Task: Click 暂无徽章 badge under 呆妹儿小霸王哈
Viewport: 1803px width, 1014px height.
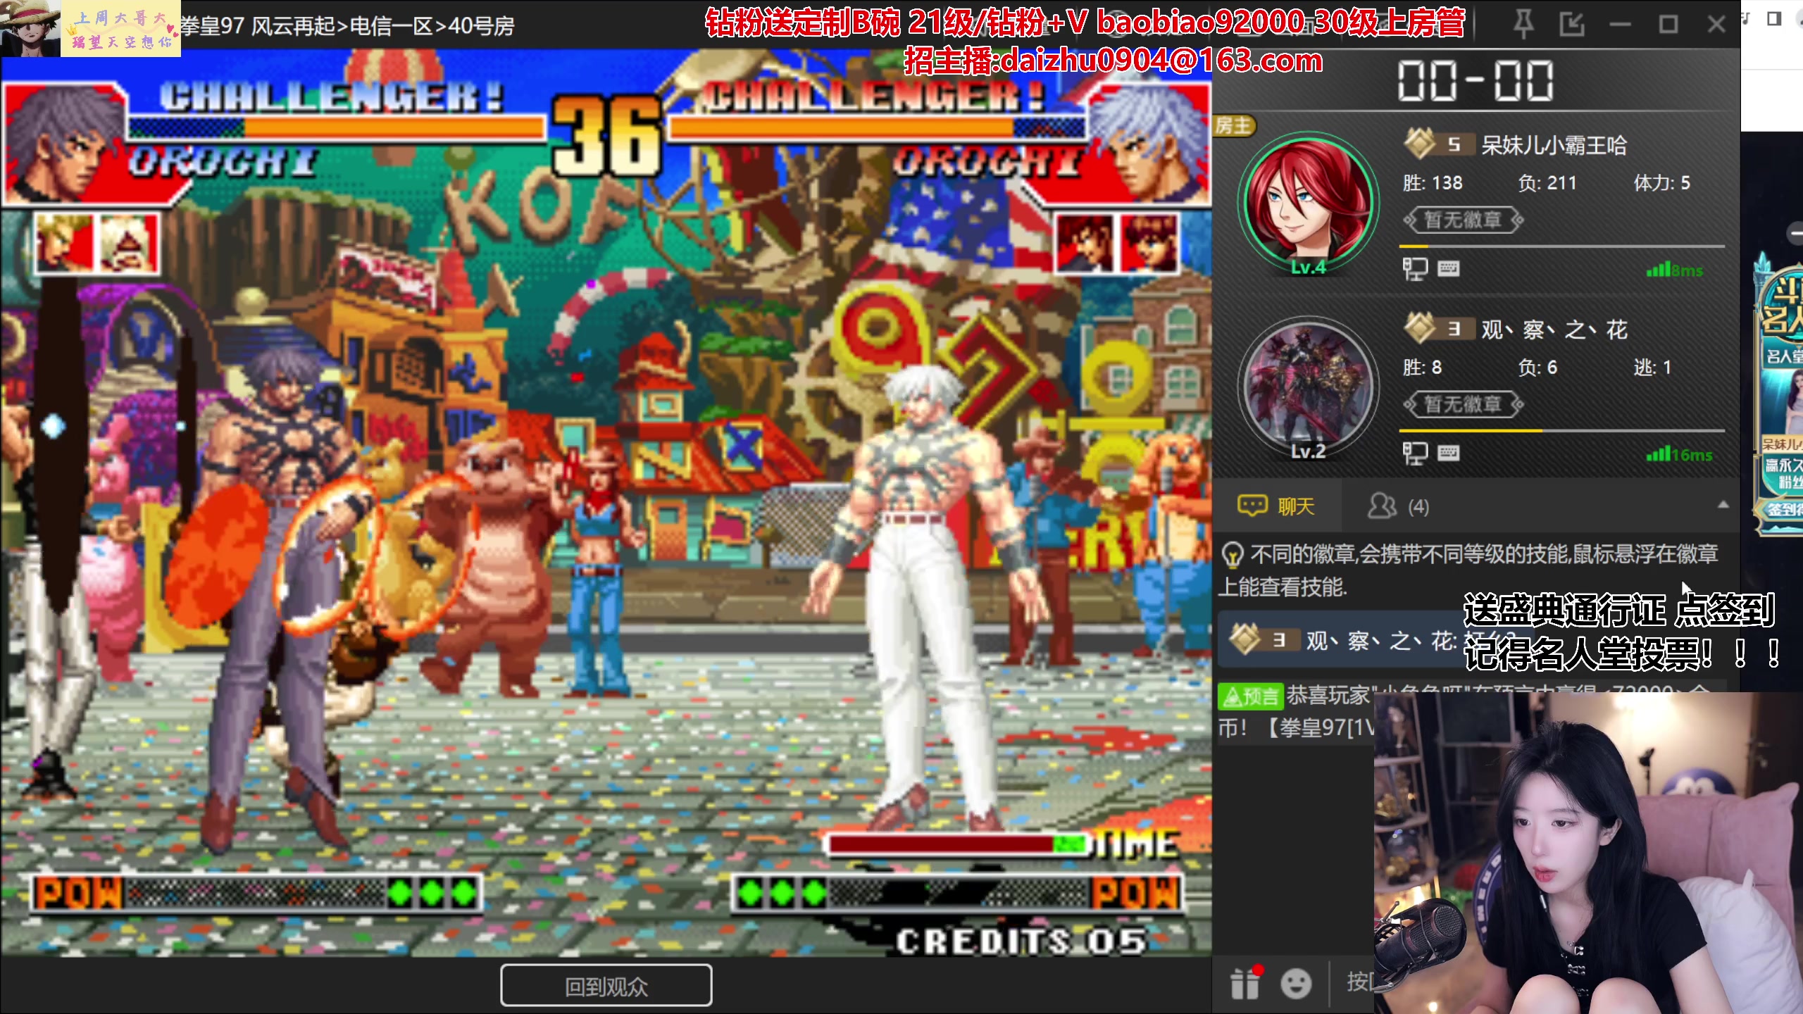Action: (1463, 220)
